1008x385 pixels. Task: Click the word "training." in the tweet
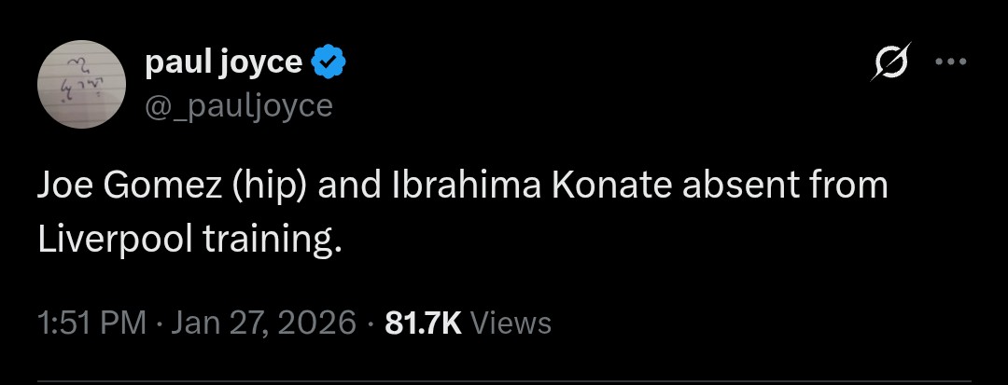(x=271, y=240)
